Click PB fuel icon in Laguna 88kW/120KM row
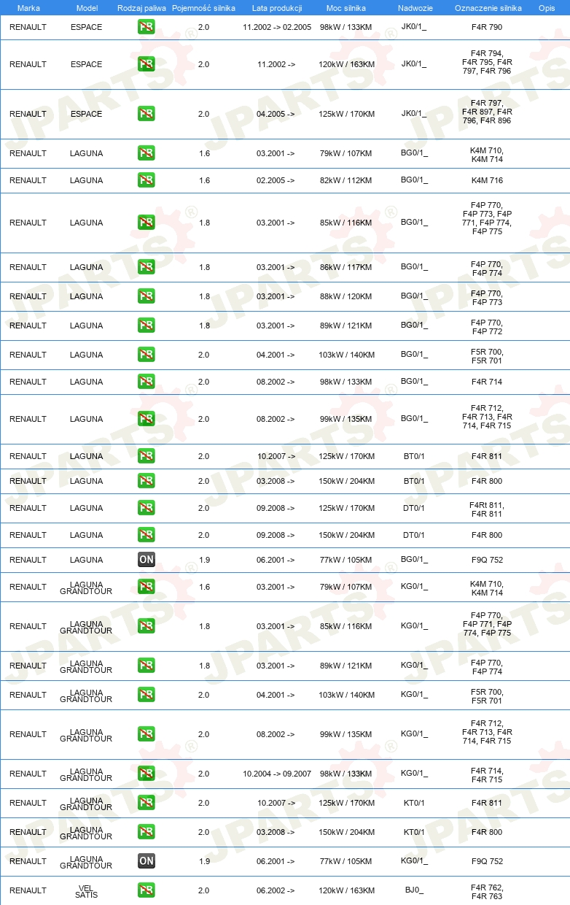Screen dimensions: 570x905 pyautogui.click(x=147, y=296)
